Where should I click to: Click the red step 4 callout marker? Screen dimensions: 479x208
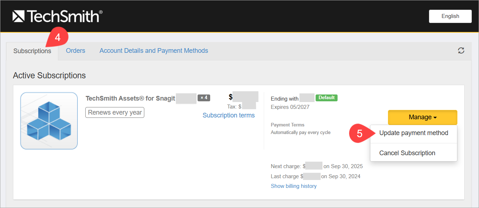click(x=57, y=37)
